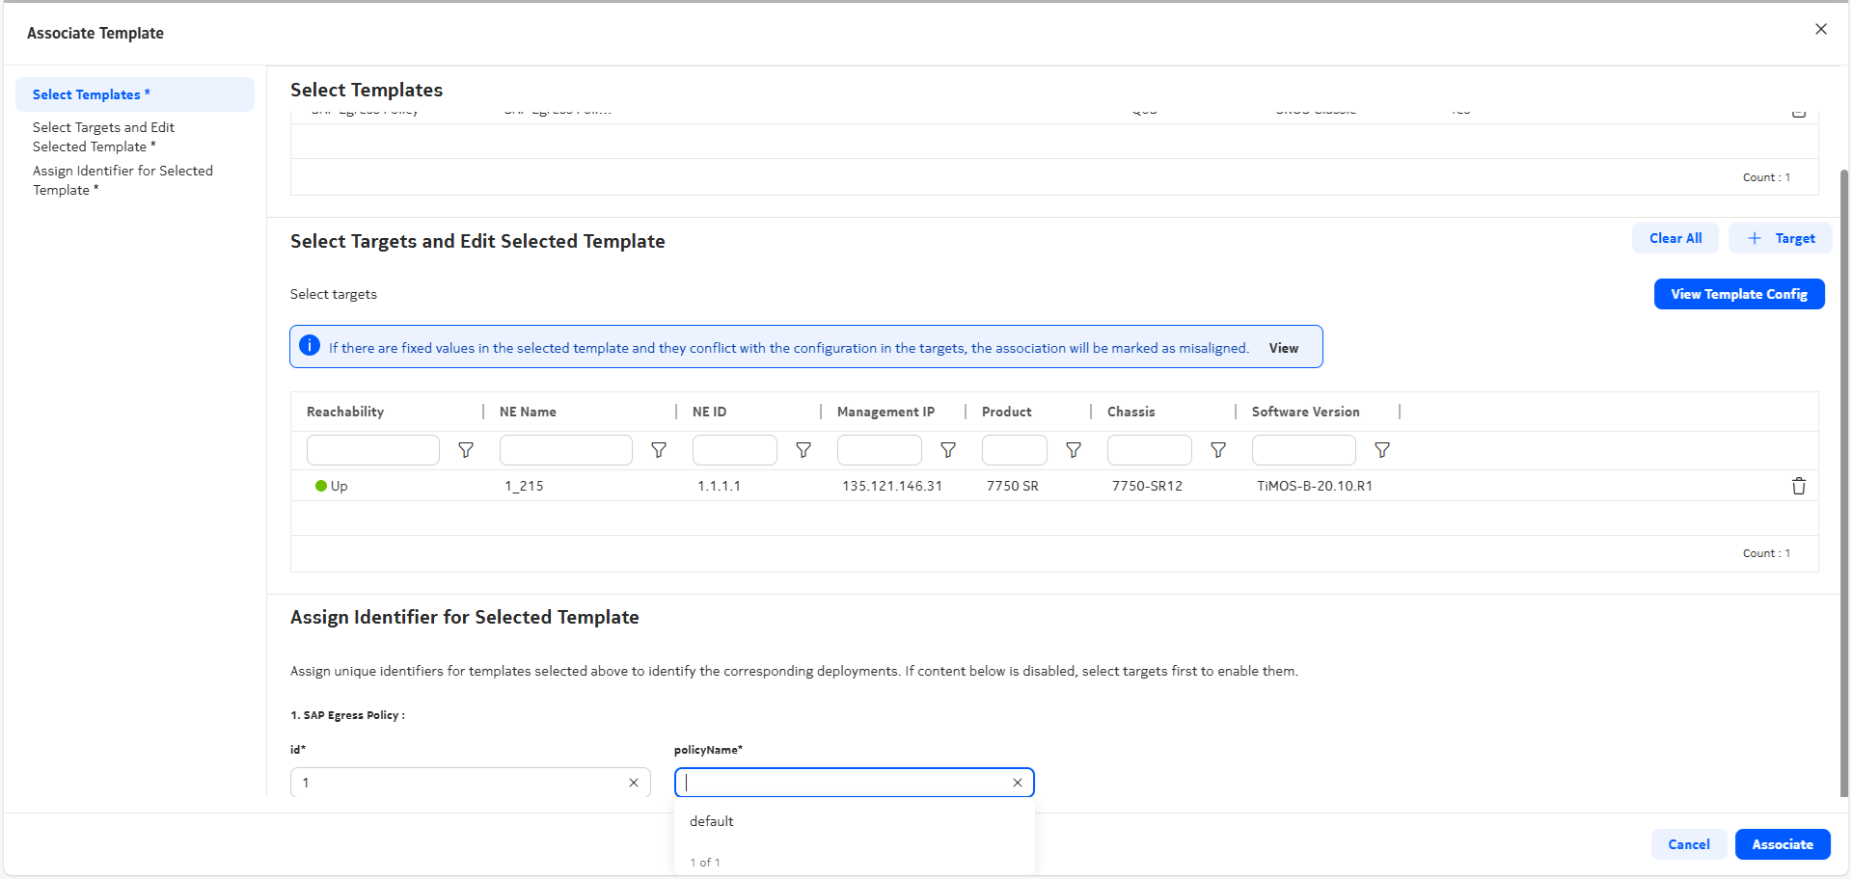
Task: Go to Select Templates step in sidebar
Action: (x=91, y=94)
